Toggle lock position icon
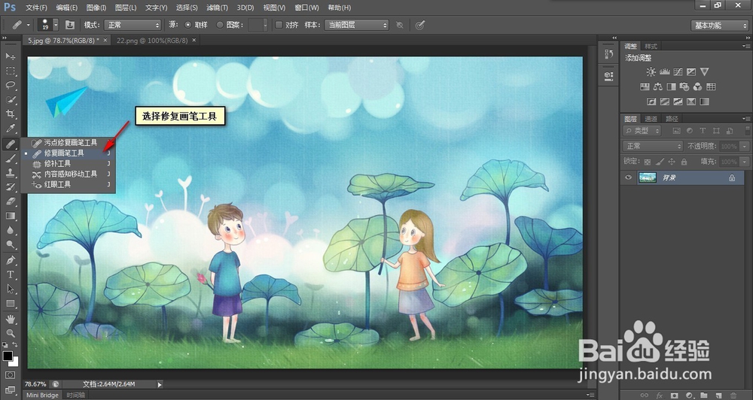 (672, 162)
